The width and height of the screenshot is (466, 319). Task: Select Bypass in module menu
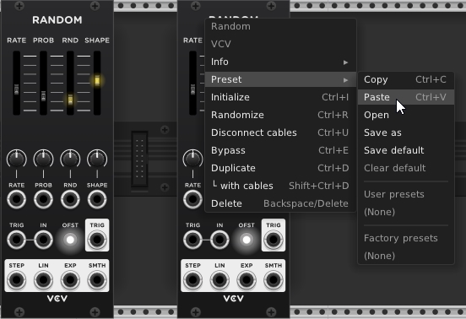click(x=280, y=150)
